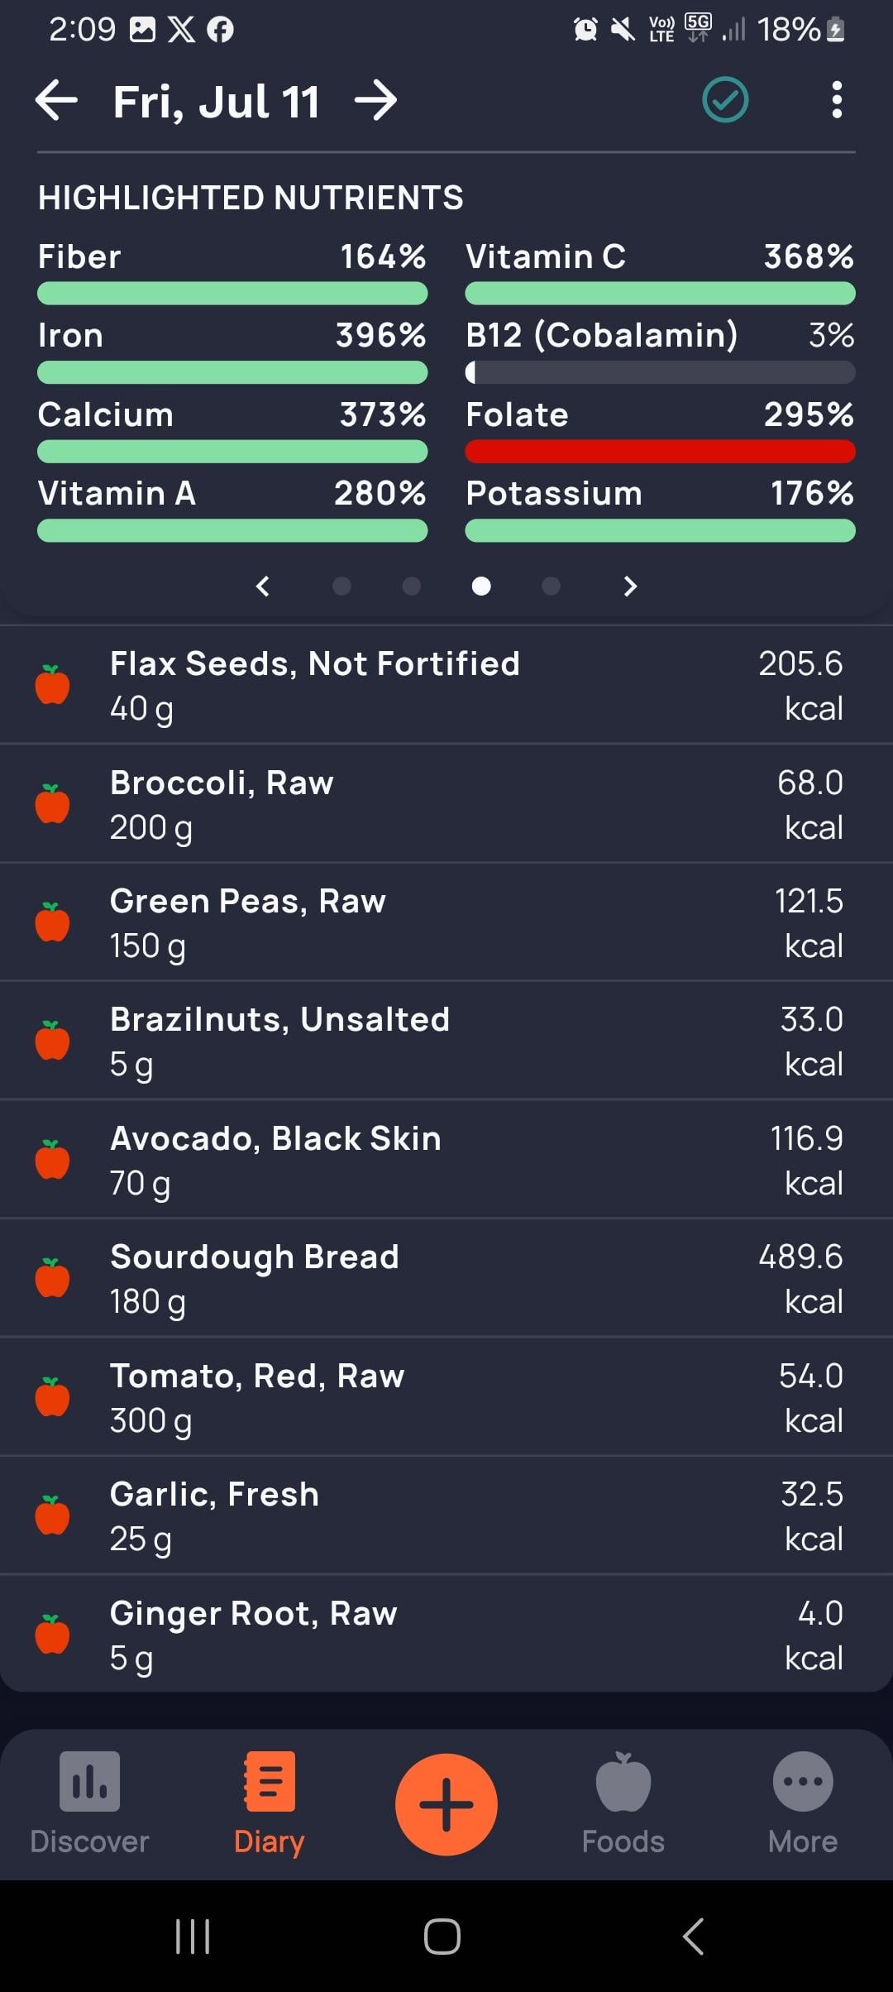Screen dimensions: 893x1992
Task: Select the first nutrient page dot
Action: [x=341, y=587]
